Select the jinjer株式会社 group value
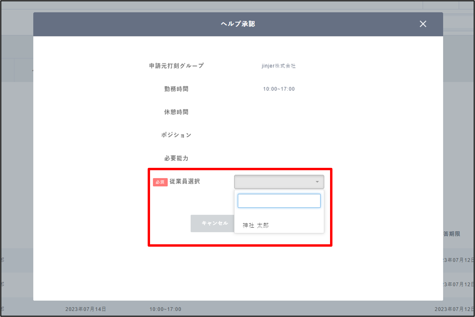Viewport: 475px width, 317px height. pyautogui.click(x=278, y=66)
